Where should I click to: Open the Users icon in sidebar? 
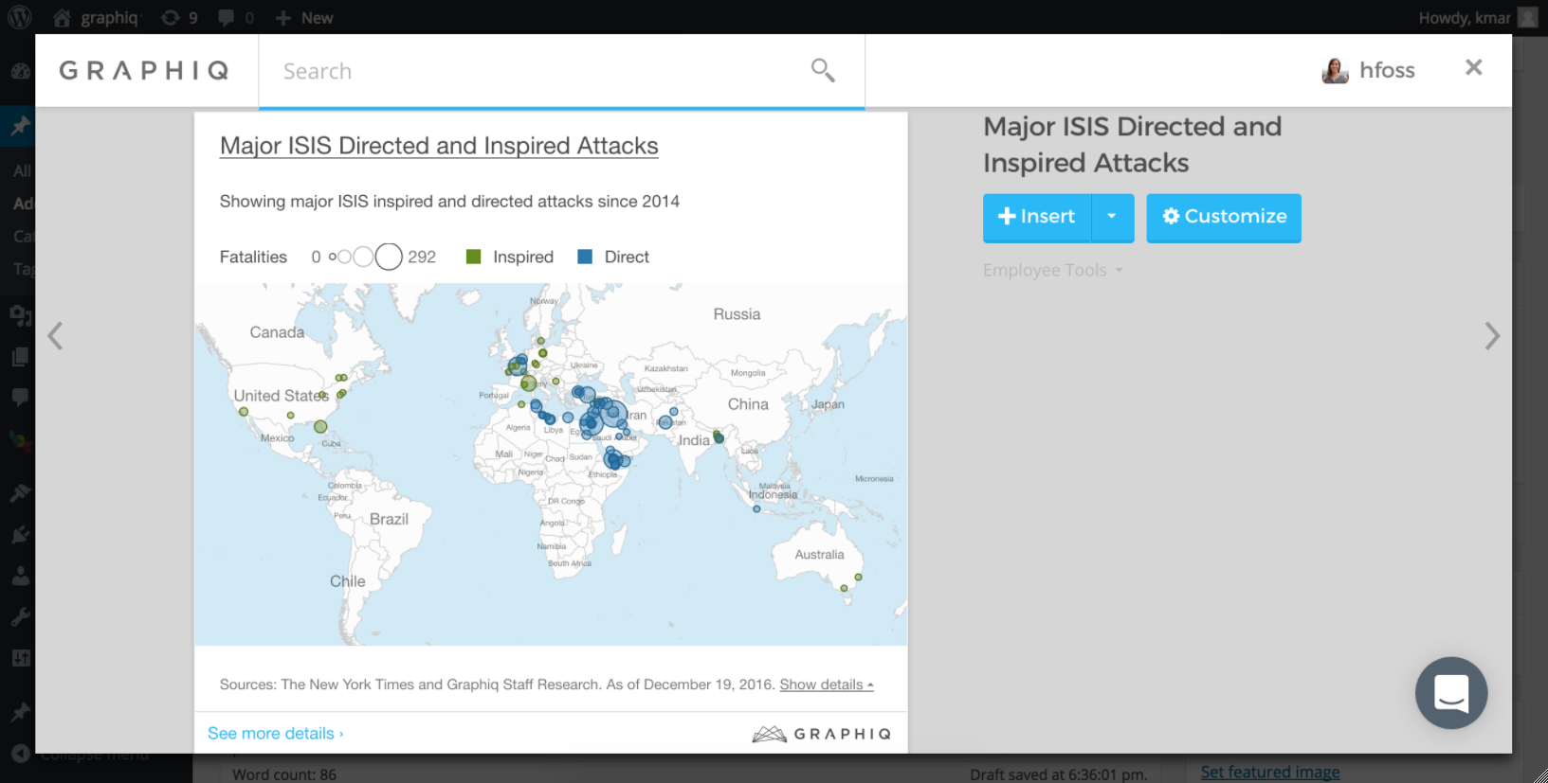pyautogui.click(x=20, y=576)
